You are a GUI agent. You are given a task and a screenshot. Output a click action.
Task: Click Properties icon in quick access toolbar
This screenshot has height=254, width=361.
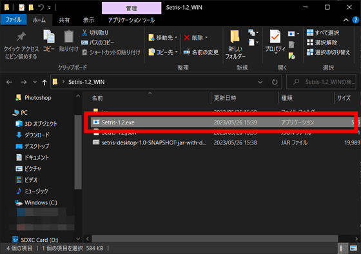tap(21, 8)
